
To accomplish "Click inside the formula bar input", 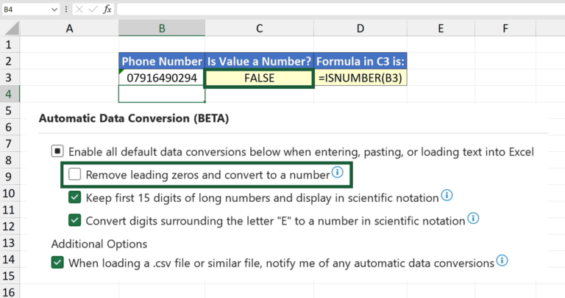I will (331, 10).
